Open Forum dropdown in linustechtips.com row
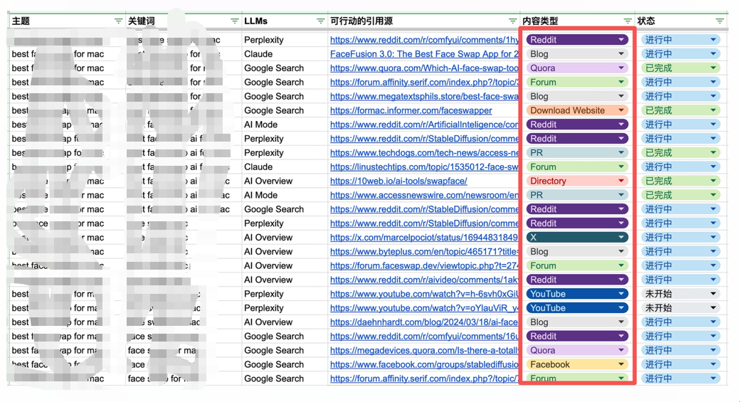Viewport: 740px width, 402px height. (577, 167)
